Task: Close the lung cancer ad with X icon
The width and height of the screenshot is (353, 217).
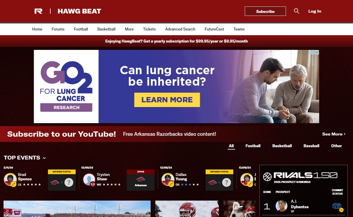Action: pyautogui.click(x=317, y=52)
